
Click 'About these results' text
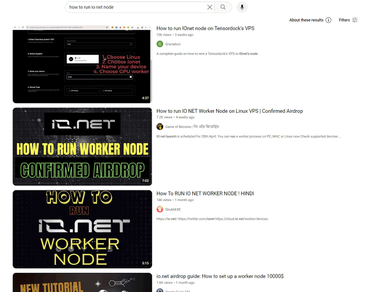click(x=306, y=20)
